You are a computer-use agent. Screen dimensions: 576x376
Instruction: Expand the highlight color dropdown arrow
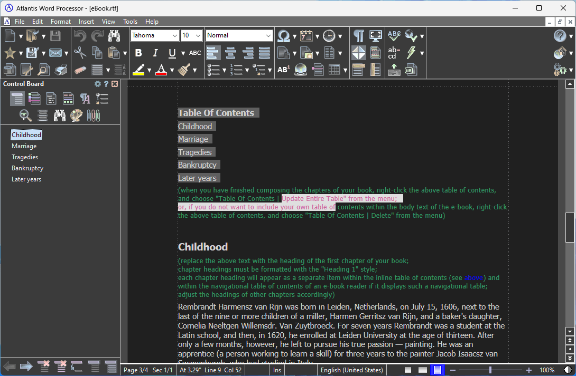pos(149,70)
